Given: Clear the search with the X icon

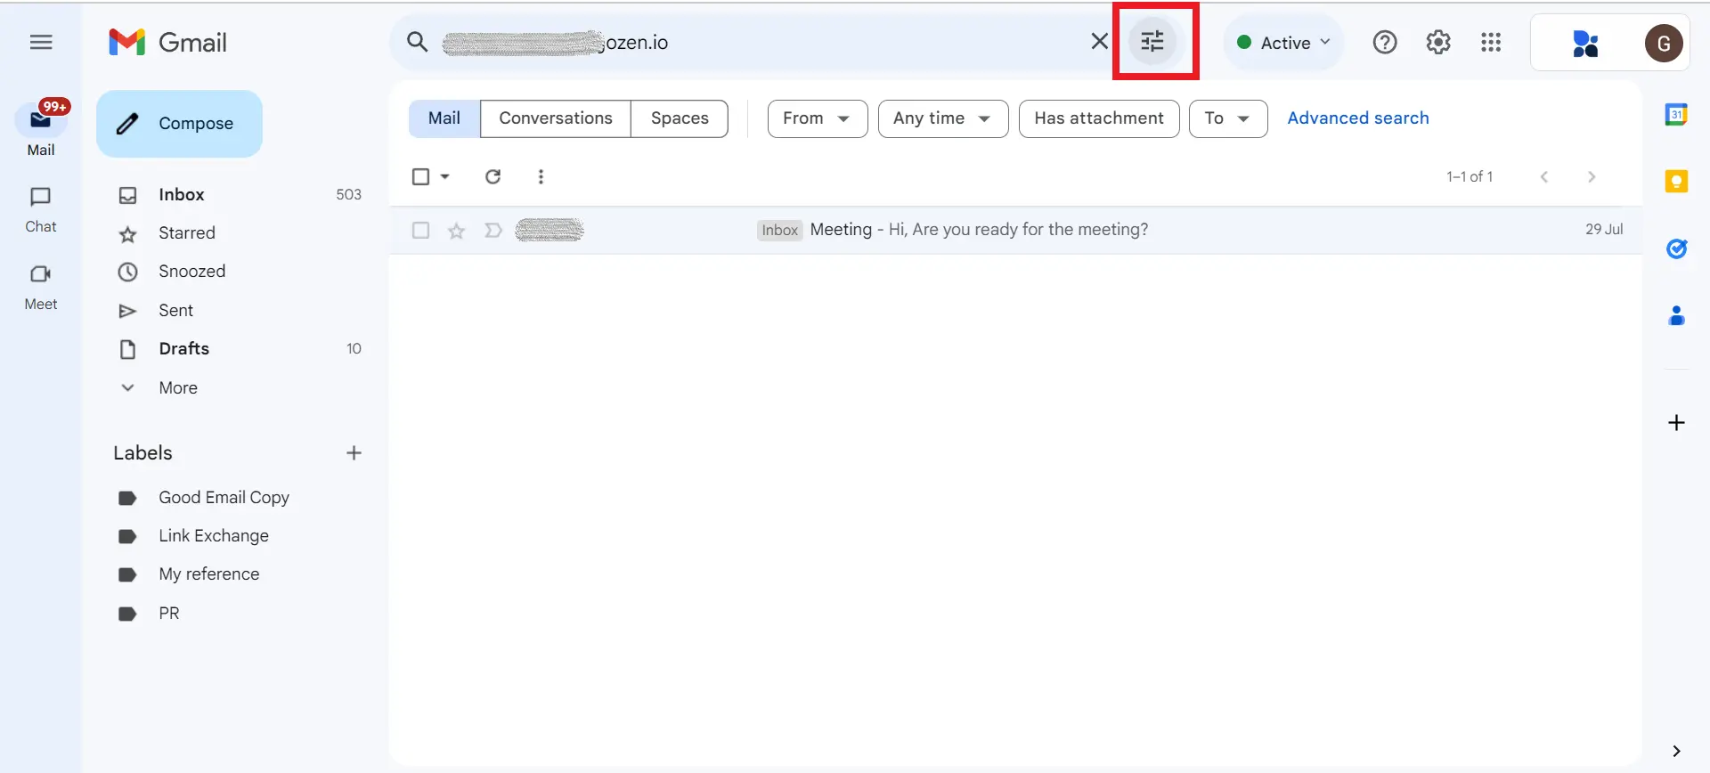Looking at the screenshot, I should [x=1100, y=42].
